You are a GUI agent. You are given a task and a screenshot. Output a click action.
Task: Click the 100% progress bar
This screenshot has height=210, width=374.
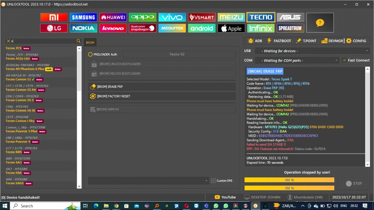coord(289,180)
